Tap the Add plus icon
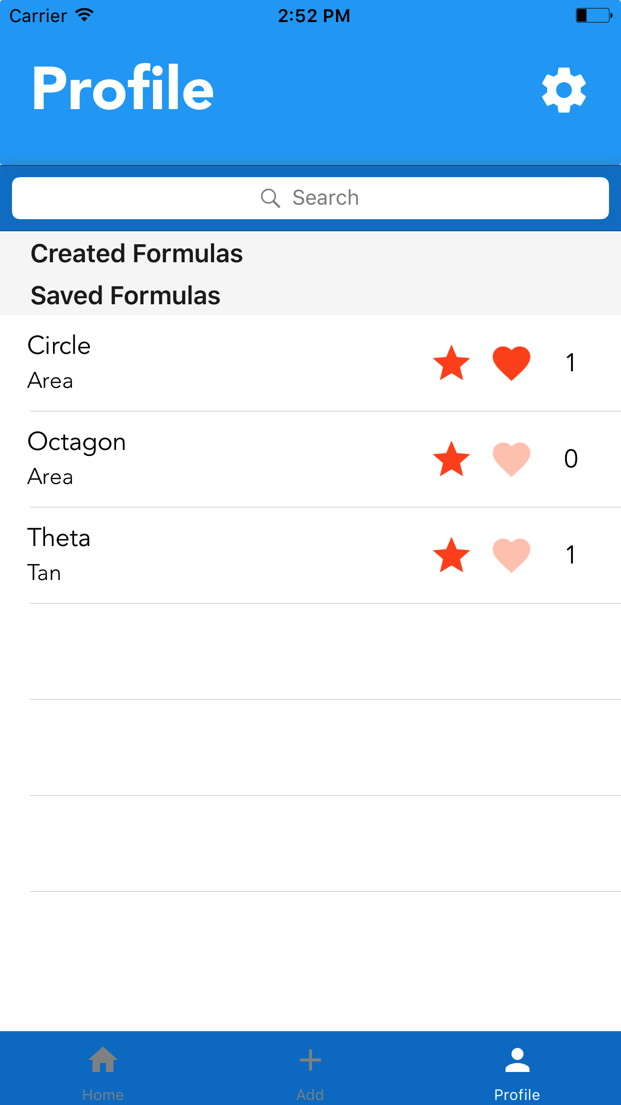Viewport: 621px width, 1105px height. (x=310, y=1060)
